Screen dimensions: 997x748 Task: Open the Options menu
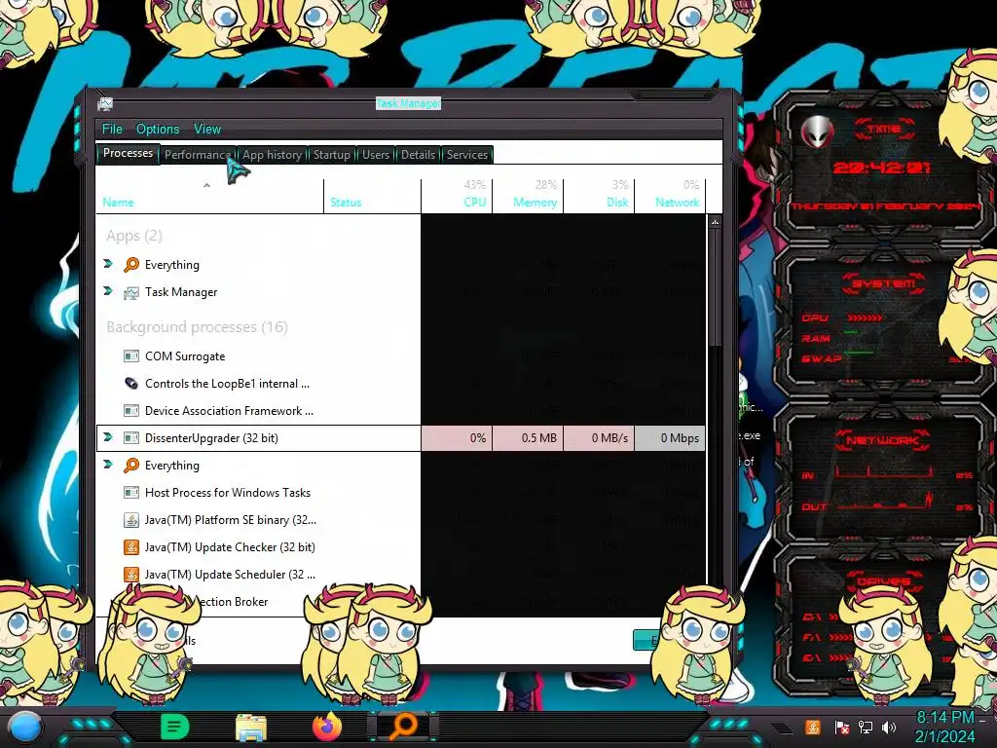point(158,130)
